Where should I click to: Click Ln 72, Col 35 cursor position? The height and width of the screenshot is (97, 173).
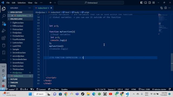pyautogui.click(x=100, y=89)
